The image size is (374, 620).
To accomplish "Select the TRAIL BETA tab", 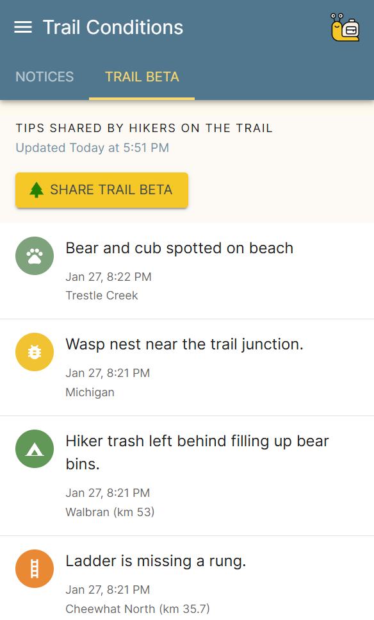I will click(142, 76).
